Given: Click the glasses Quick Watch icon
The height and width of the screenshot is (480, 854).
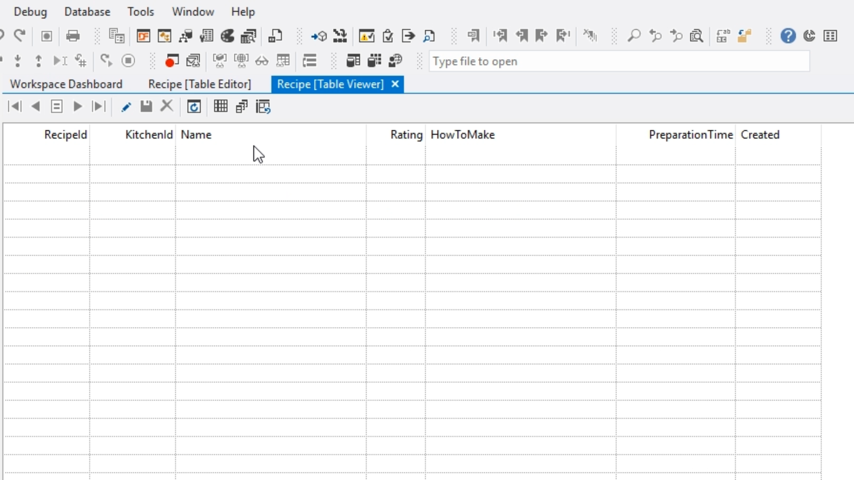Looking at the screenshot, I should [262, 61].
